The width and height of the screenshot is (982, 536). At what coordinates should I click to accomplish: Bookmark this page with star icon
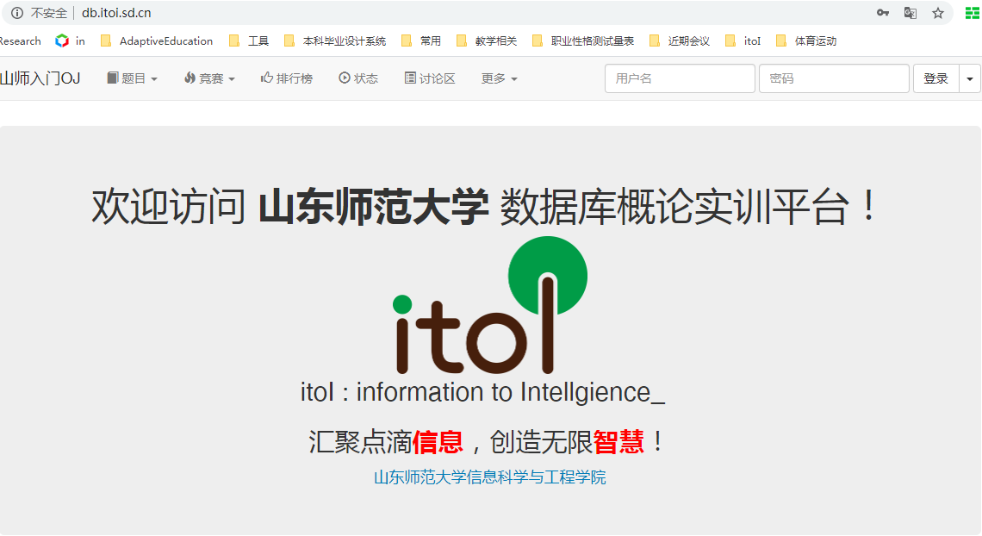coord(938,13)
